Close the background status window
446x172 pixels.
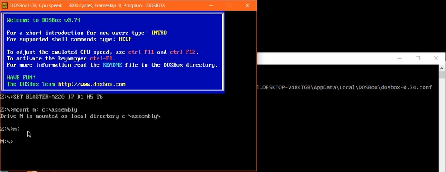pos(436,58)
